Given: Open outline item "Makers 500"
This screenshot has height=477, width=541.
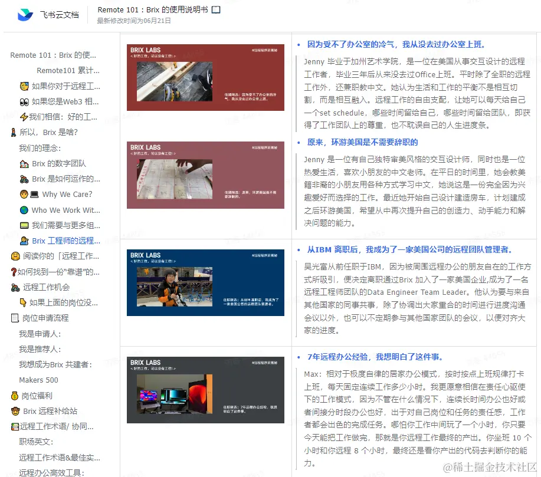Looking at the screenshot, I should [39, 380].
